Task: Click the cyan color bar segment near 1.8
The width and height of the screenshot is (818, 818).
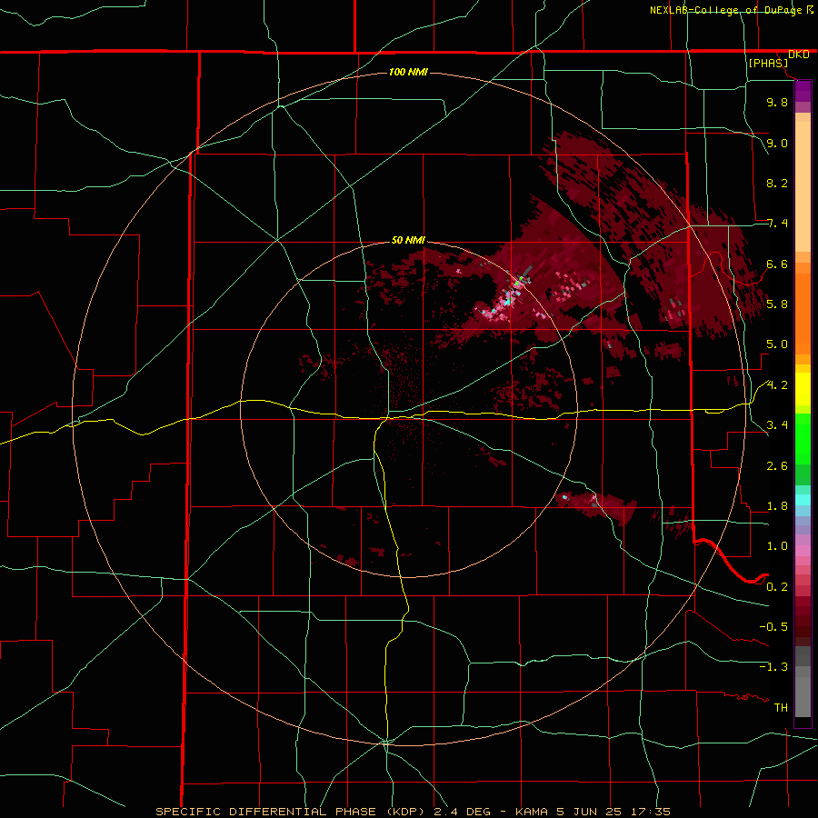Action: [803, 500]
